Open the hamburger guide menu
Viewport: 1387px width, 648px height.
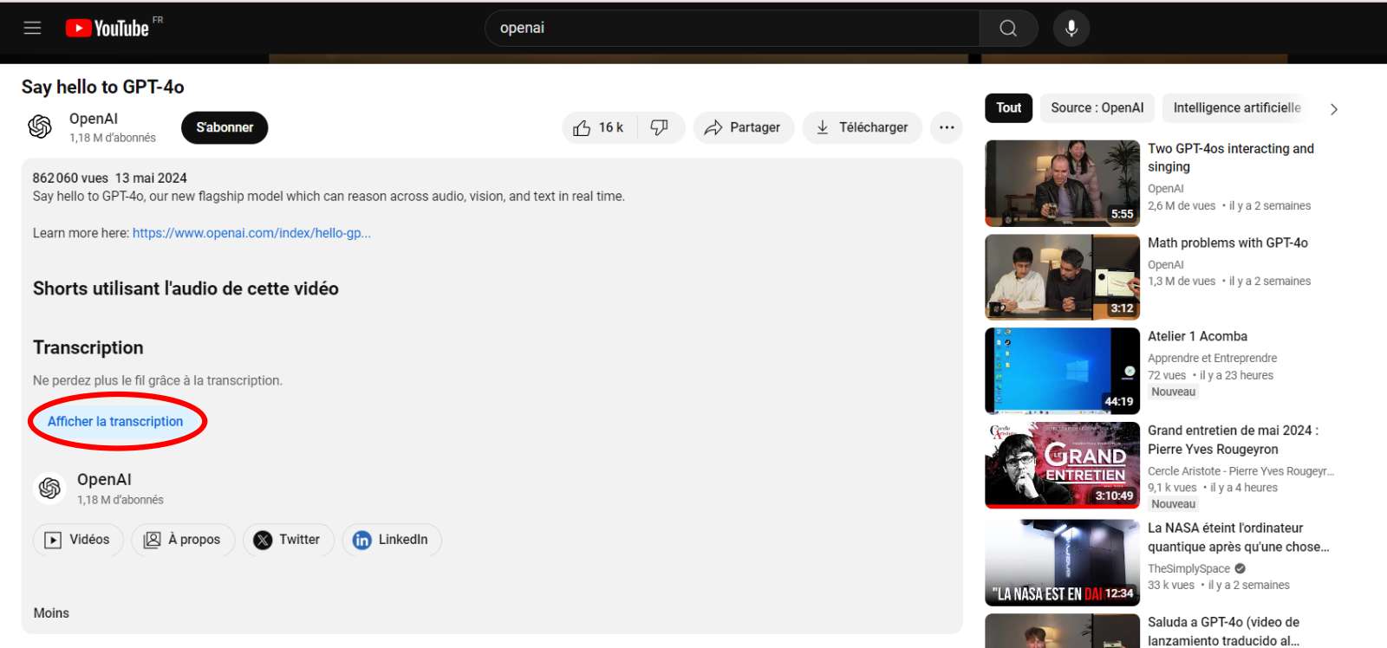click(x=32, y=28)
